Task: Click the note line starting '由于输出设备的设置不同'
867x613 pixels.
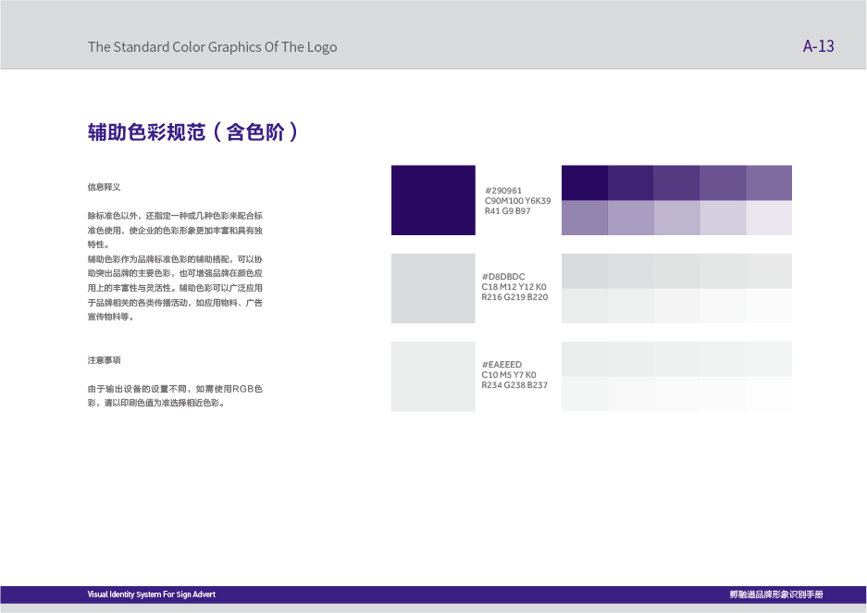Action: pos(175,389)
